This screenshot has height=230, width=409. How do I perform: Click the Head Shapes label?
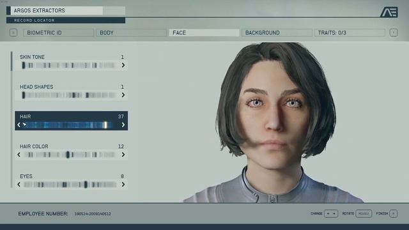tap(36, 87)
